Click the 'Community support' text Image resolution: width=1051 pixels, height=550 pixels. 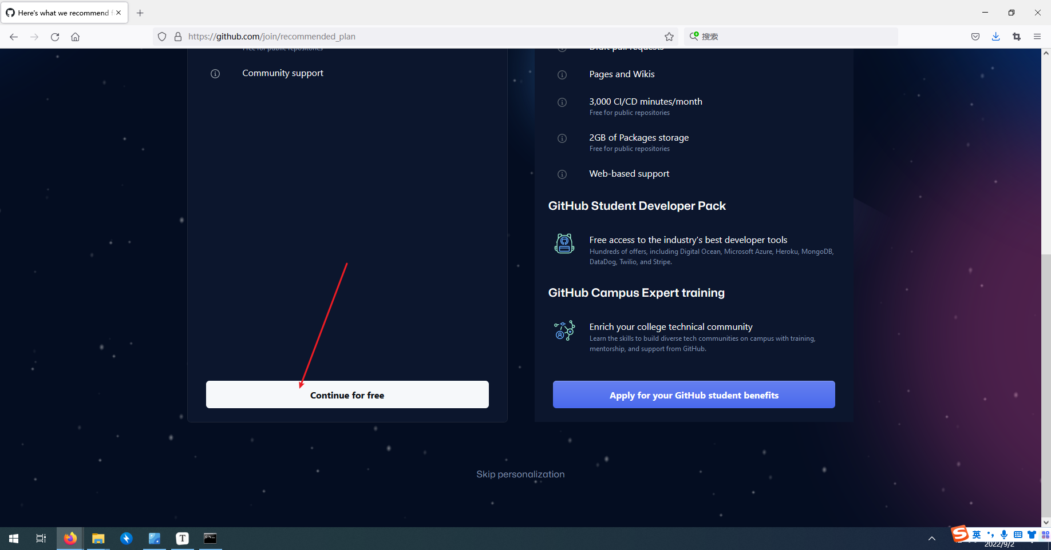(283, 73)
